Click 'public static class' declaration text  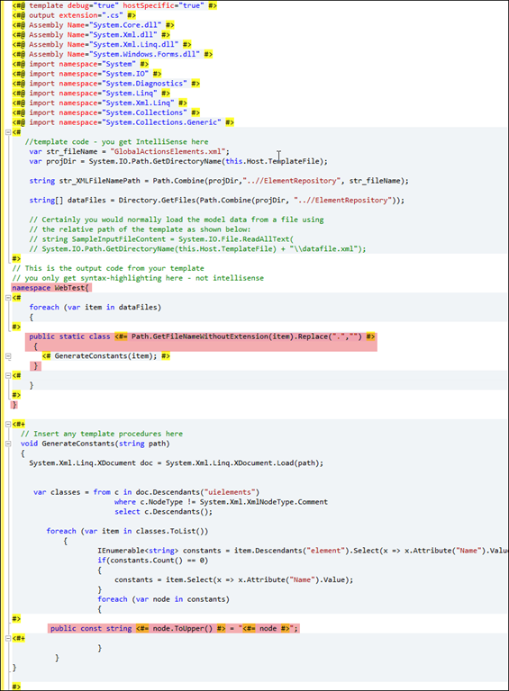click(69, 337)
